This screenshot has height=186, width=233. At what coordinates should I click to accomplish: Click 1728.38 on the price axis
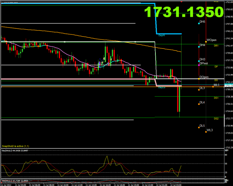(229, 97)
